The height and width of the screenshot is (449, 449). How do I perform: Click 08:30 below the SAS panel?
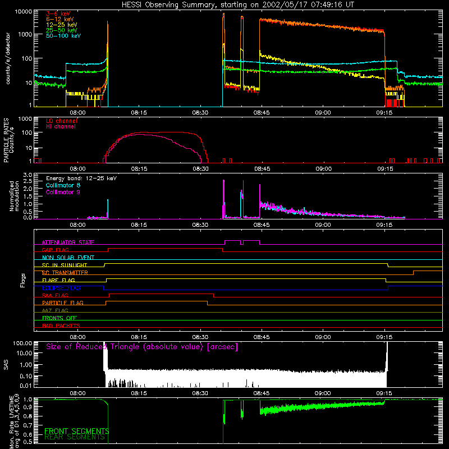coord(200,393)
